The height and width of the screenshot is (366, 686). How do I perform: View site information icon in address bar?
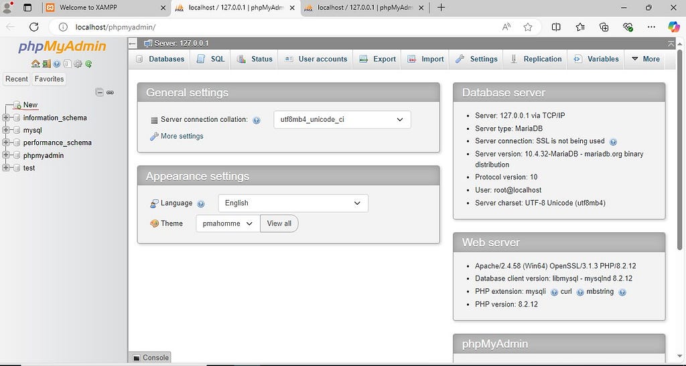coord(63,27)
